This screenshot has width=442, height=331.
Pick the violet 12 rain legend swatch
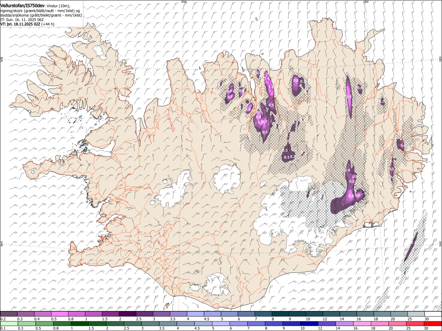327,324
